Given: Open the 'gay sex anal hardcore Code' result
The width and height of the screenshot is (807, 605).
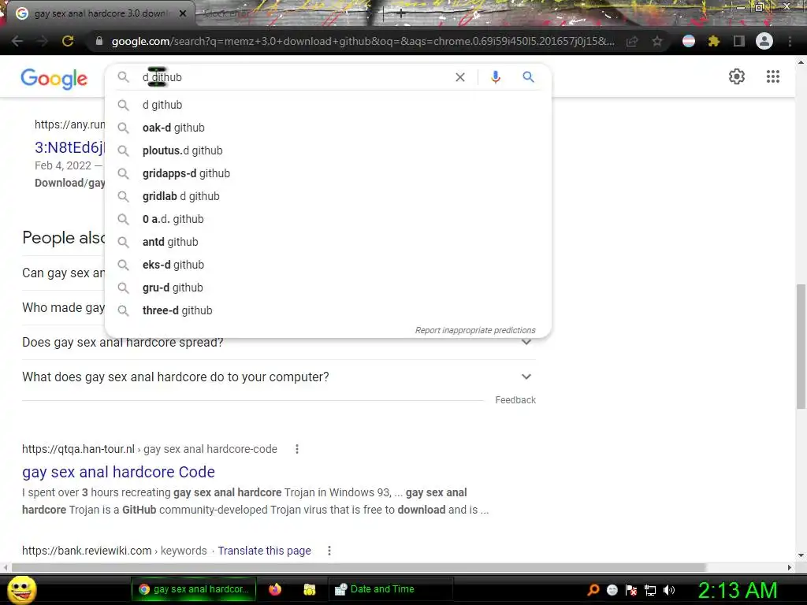Looking at the screenshot, I should pyautogui.click(x=118, y=472).
